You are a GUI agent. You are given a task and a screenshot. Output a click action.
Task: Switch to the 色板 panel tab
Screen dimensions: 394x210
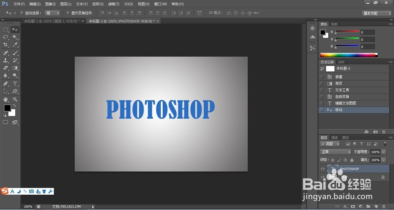[334, 24]
